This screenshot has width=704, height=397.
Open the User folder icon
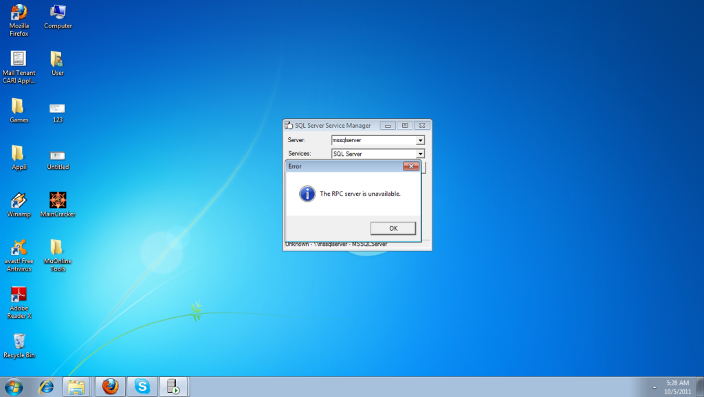click(58, 63)
